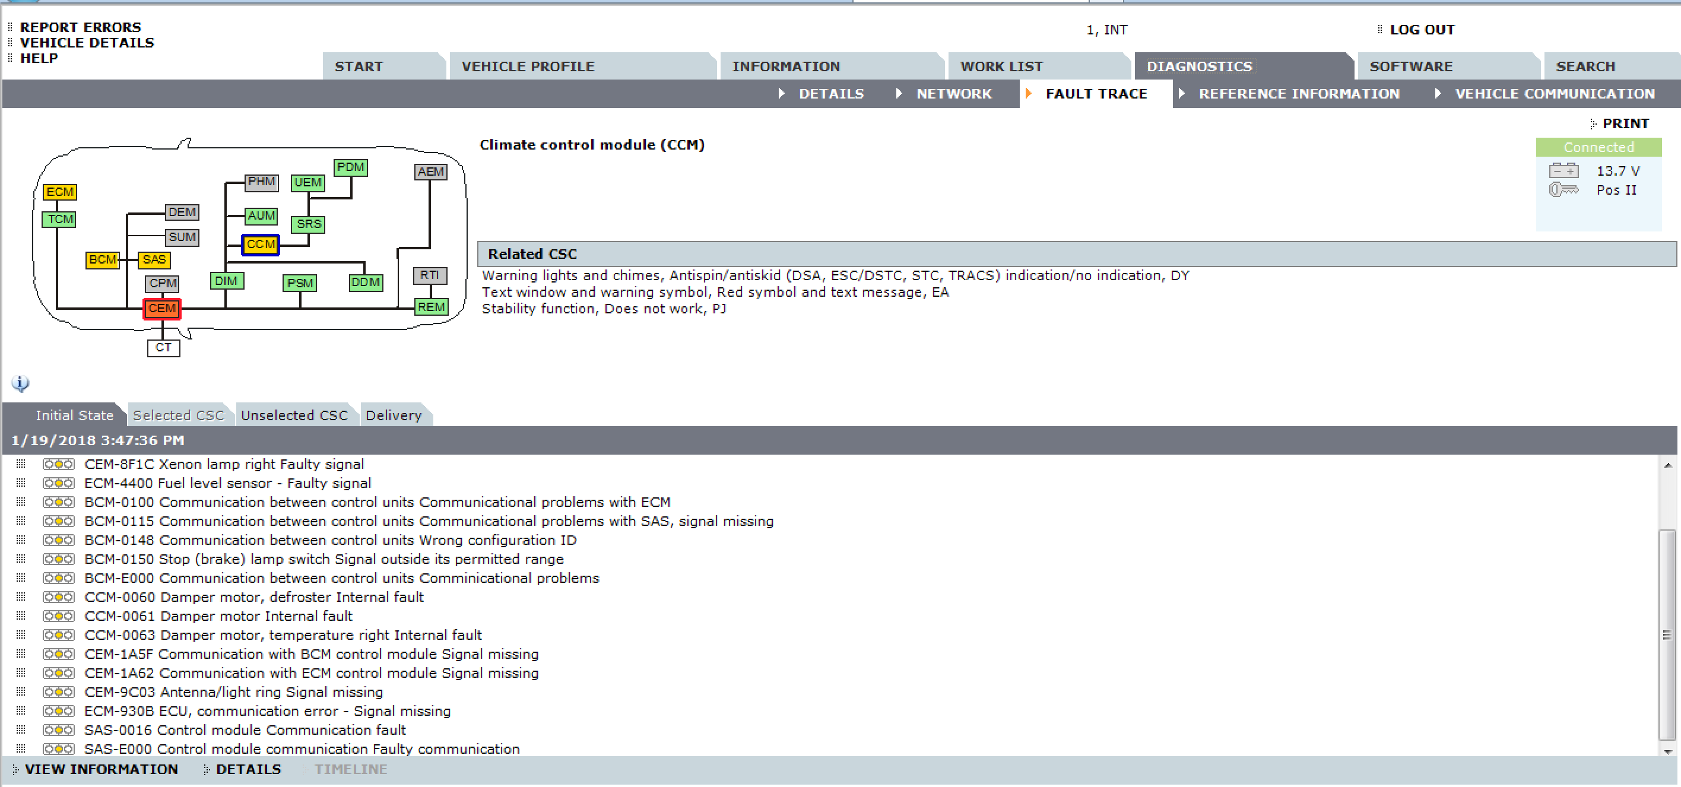Switch to the Unselected CSC tab
The image size is (1681, 787).
pyautogui.click(x=294, y=415)
